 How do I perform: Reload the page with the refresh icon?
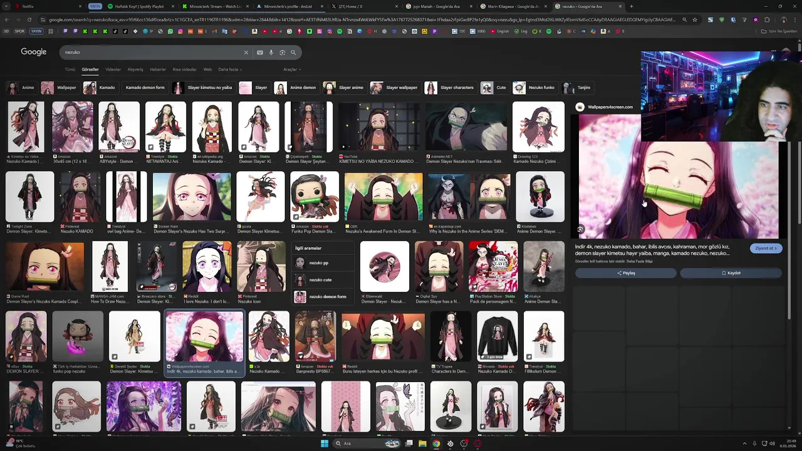[29, 19]
